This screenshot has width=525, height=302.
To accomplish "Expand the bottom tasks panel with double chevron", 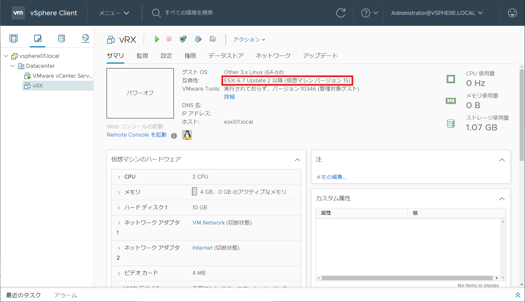I will [x=518, y=295].
